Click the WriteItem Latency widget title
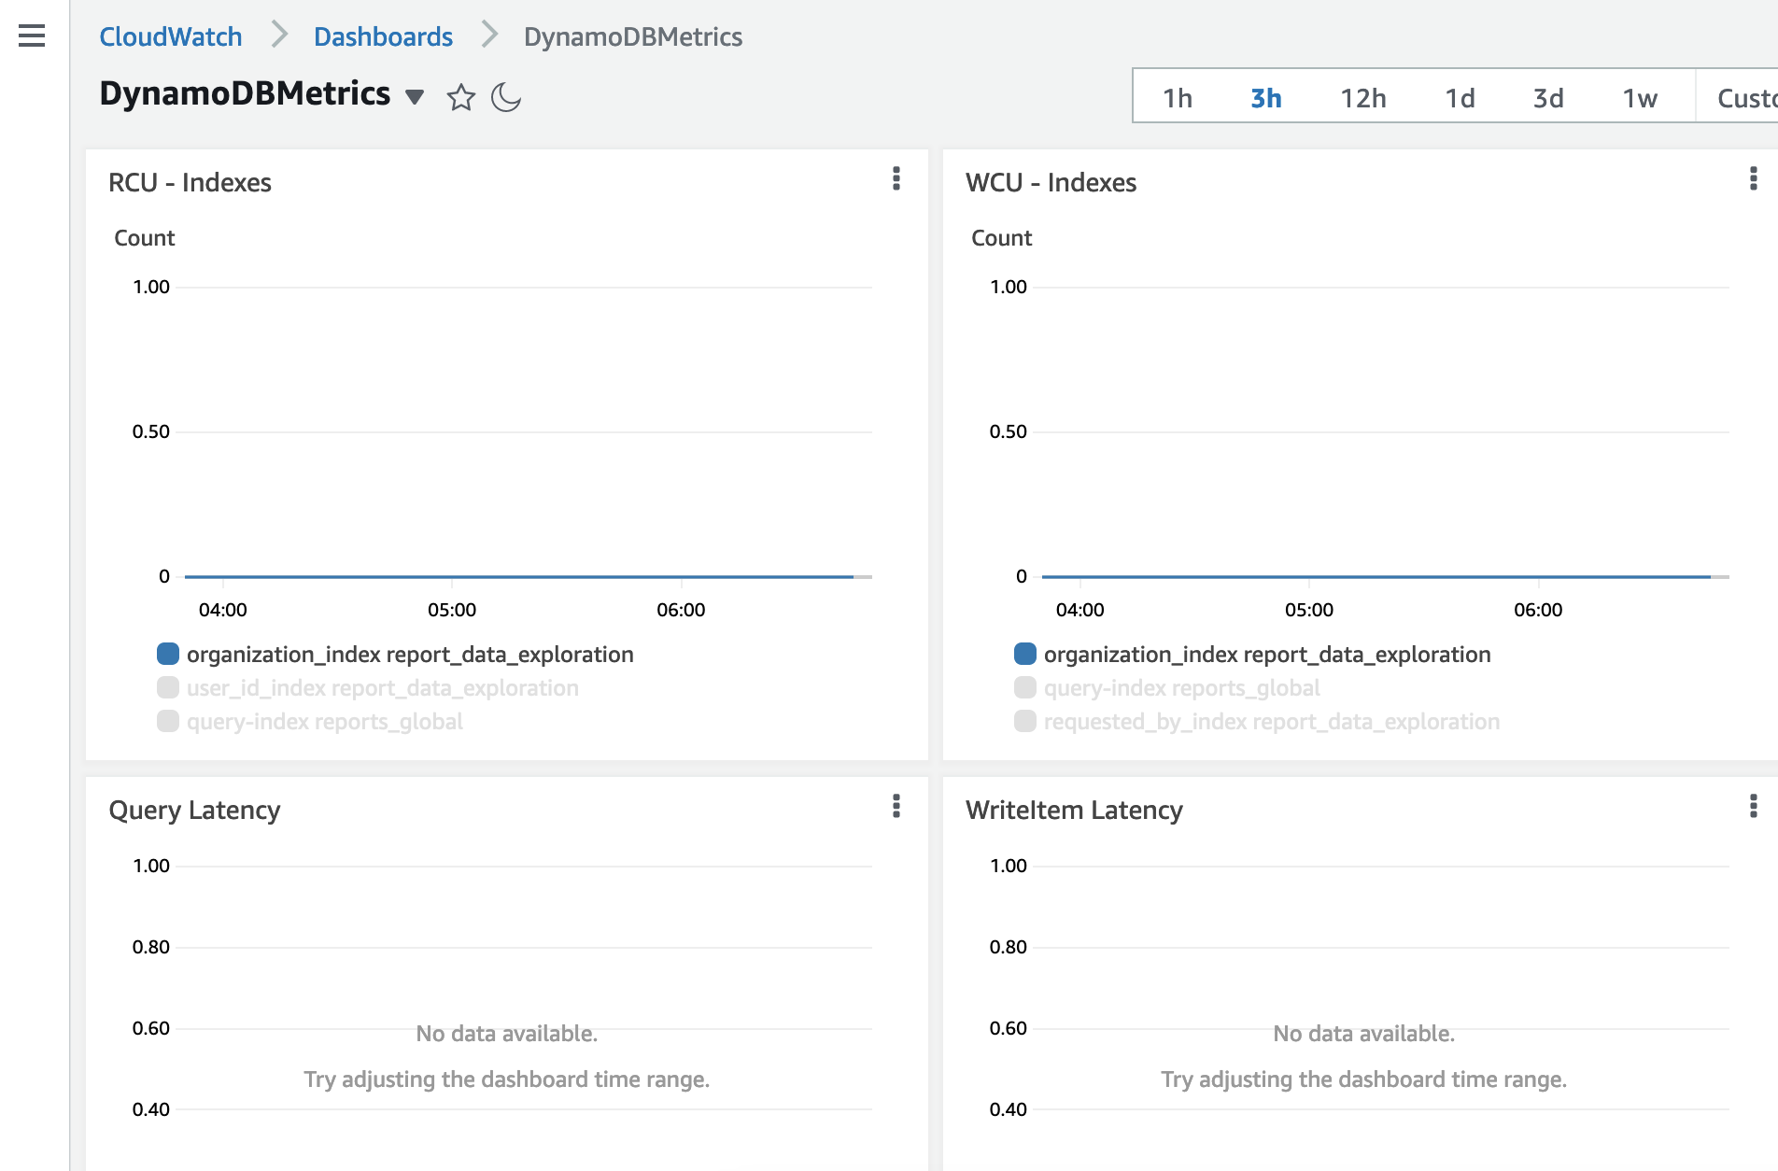This screenshot has height=1171, width=1778. [x=1074, y=810]
